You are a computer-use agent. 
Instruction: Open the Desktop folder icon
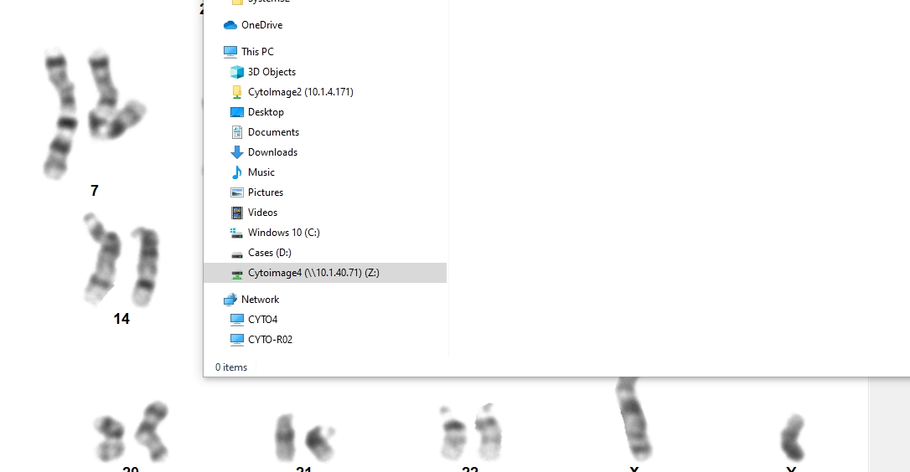pyautogui.click(x=237, y=112)
